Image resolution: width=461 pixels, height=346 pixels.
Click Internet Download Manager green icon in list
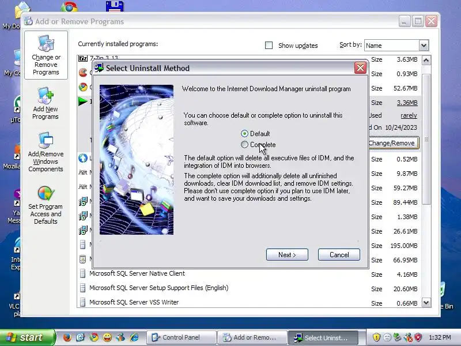click(x=83, y=101)
